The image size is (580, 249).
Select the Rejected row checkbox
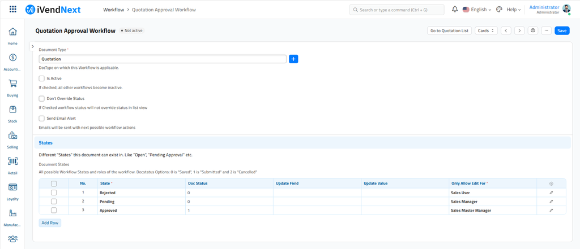coord(54,193)
